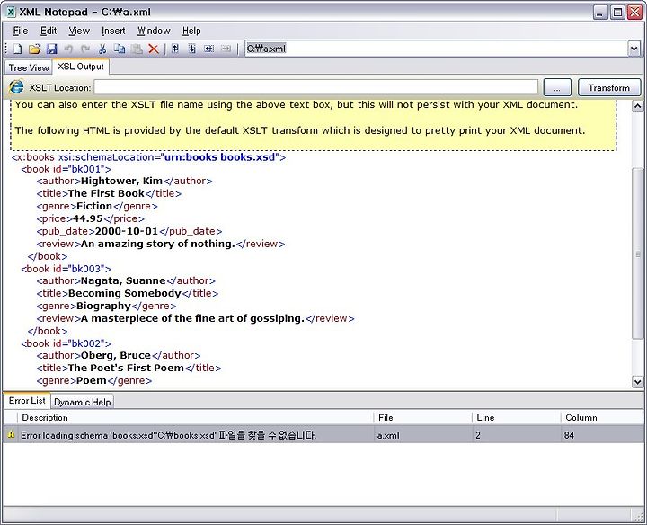Click the output scrollbar up arrow
The image size is (647, 525).
[x=637, y=106]
